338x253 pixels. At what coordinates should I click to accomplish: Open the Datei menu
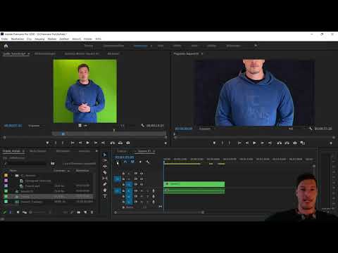pos(4,39)
